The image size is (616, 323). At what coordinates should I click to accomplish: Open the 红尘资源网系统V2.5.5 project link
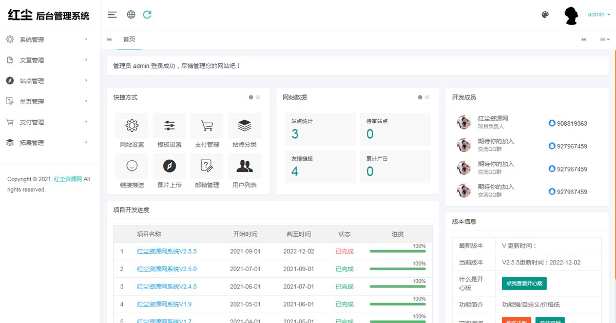point(167,252)
